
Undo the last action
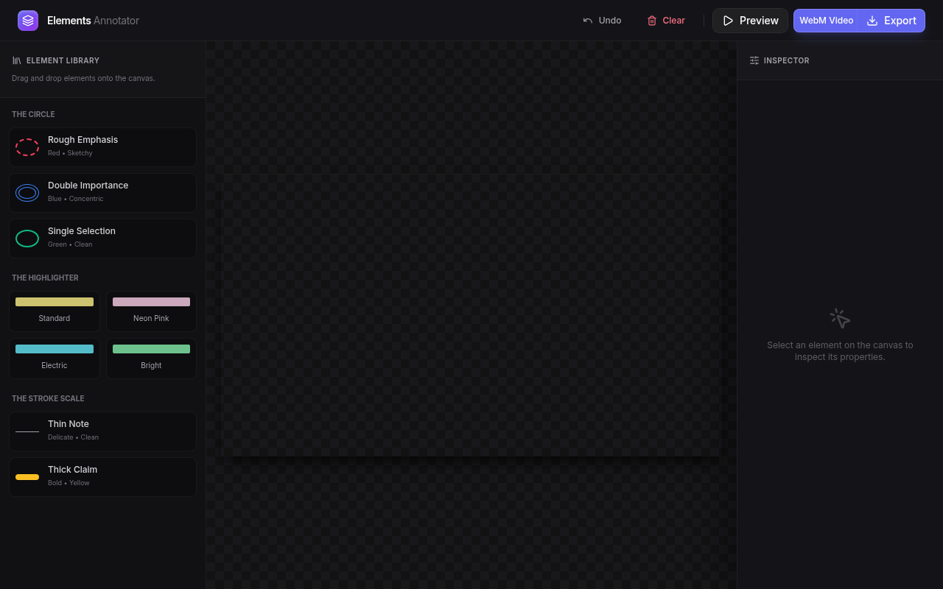click(602, 21)
